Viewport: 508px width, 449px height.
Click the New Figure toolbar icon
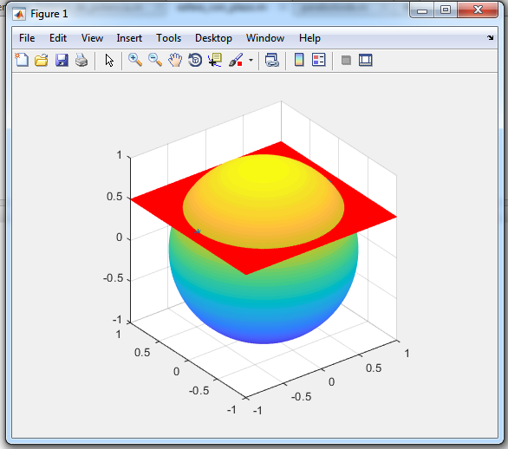(22, 61)
